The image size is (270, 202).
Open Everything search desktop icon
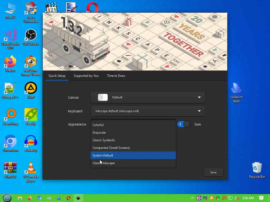(10, 117)
